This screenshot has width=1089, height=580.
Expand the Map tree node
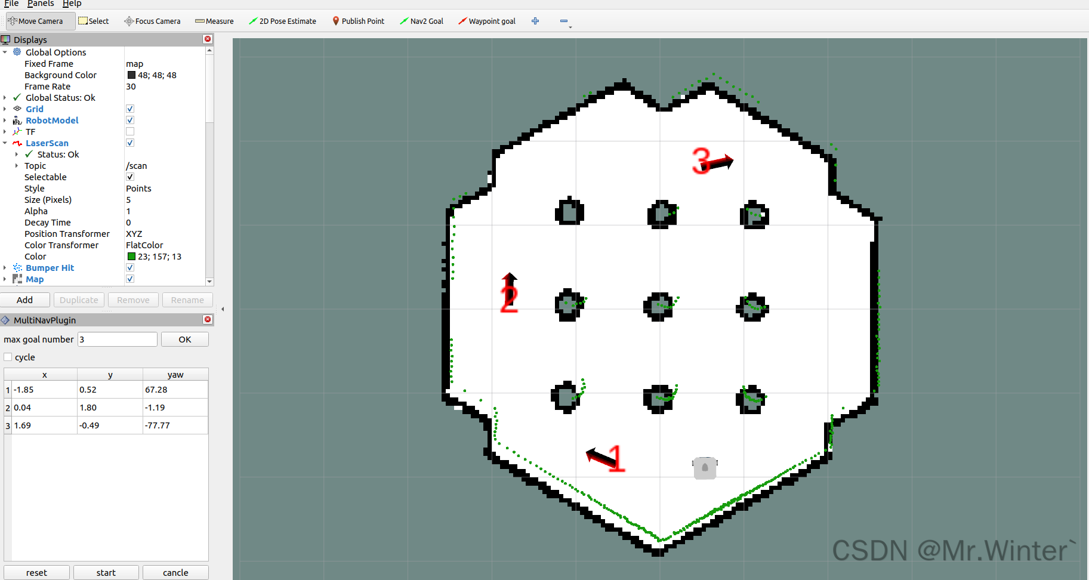[5, 279]
